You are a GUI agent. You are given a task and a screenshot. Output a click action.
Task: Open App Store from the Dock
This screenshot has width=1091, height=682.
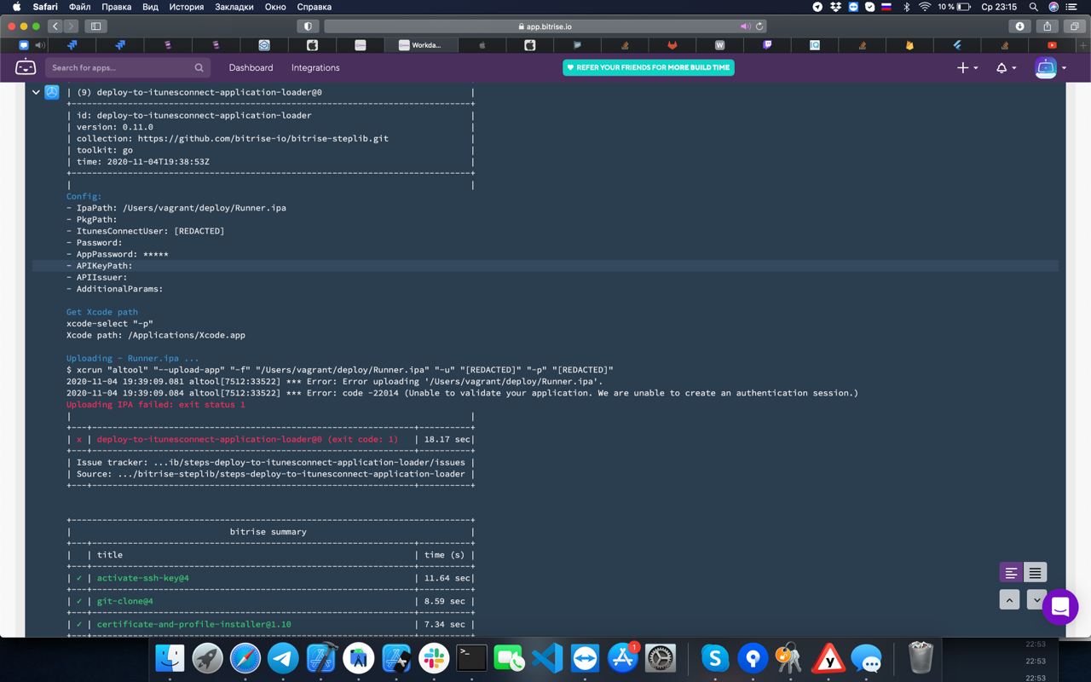(x=623, y=657)
